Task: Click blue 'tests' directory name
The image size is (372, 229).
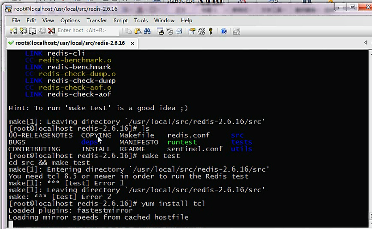Action: coord(241,142)
